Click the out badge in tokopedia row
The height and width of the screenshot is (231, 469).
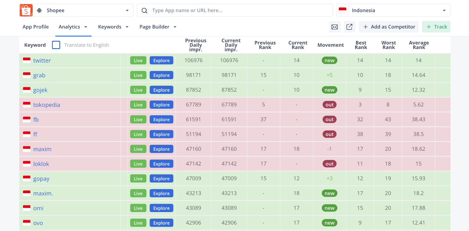point(329,105)
